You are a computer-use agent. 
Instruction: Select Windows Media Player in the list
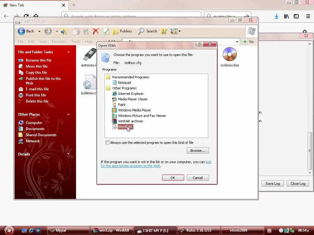click(134, 110)
